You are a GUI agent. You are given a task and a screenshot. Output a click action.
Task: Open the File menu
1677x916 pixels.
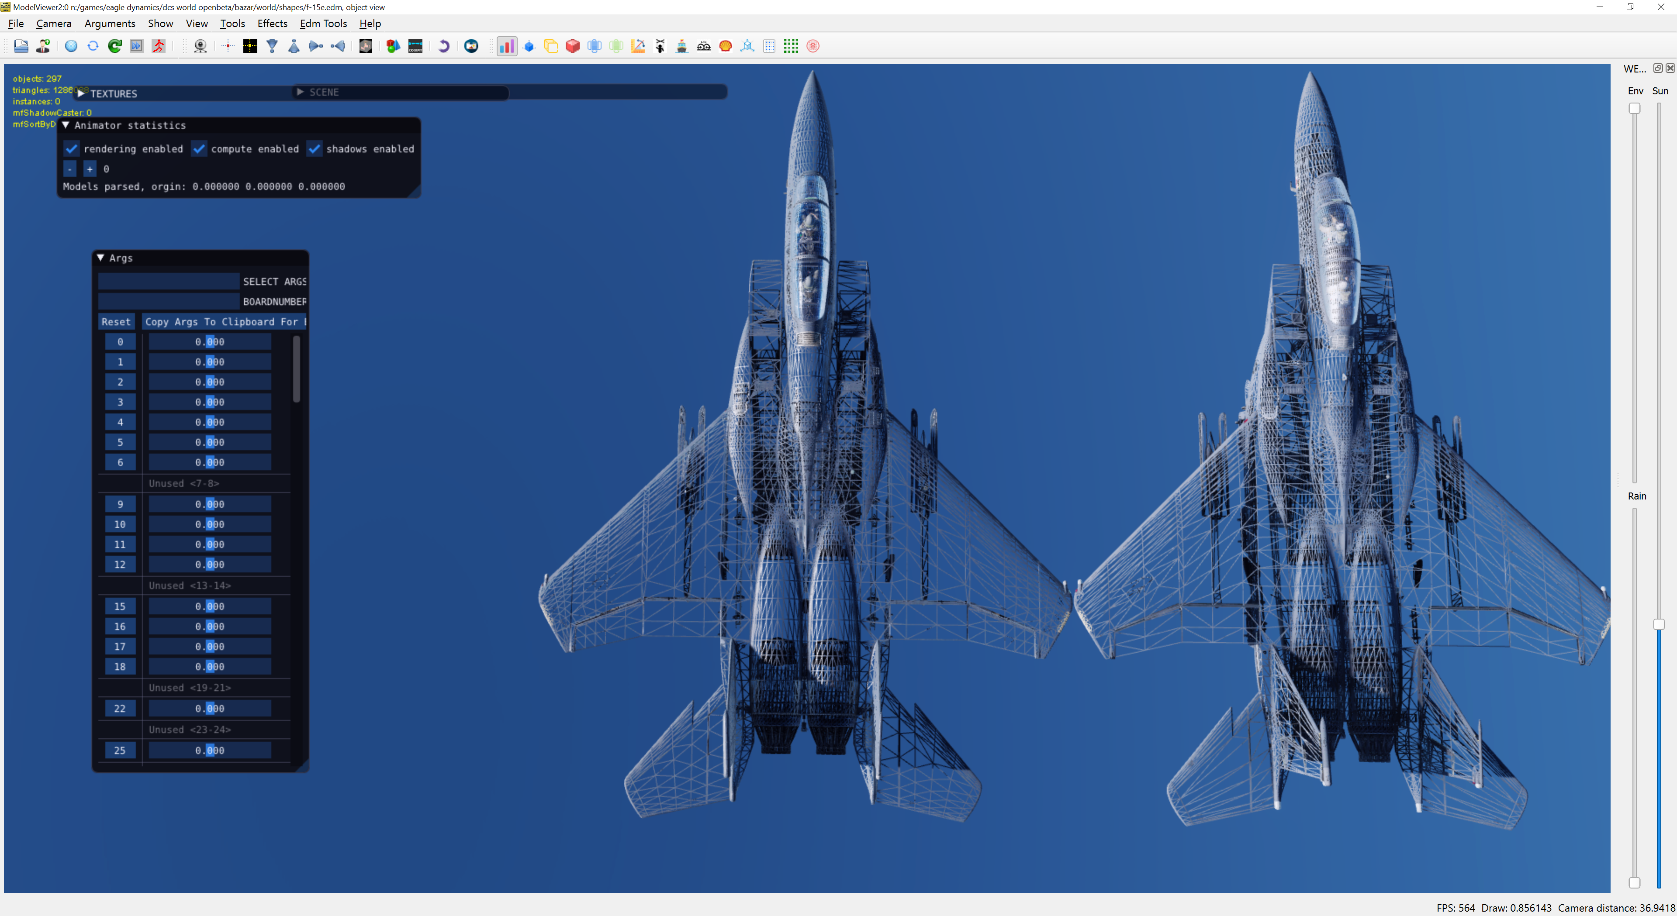point(16,24)
